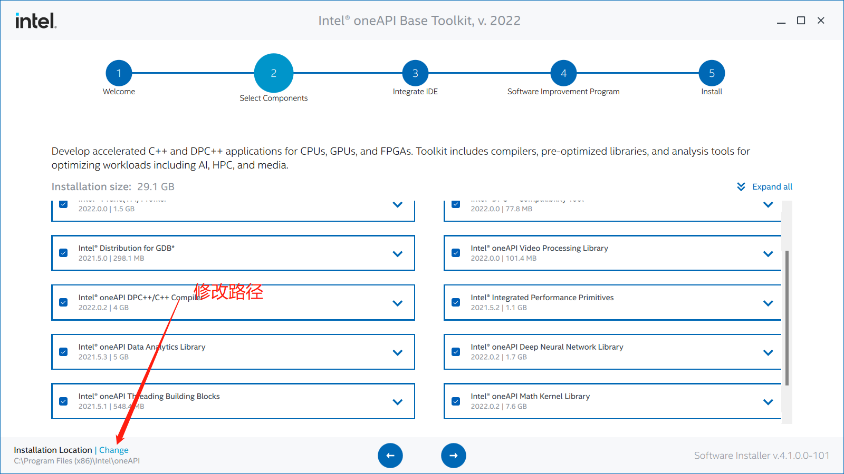Viewport: 844px width, 474px height.
Task: Click the step 3 Integrate IDE circle
Action: coord(415,73)
